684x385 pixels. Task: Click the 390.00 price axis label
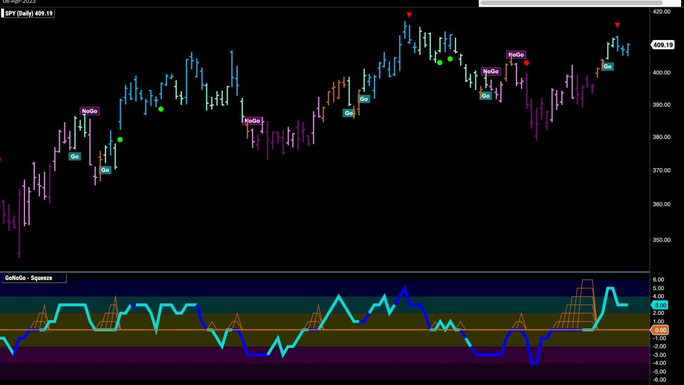(662, 105)
